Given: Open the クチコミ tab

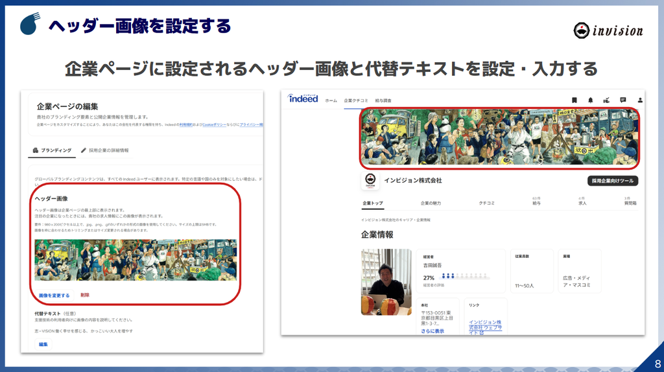Looking at the screenshot, I should 486,203.
